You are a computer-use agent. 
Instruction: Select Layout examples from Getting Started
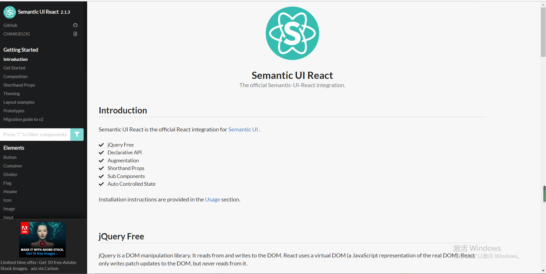(19, 102)
